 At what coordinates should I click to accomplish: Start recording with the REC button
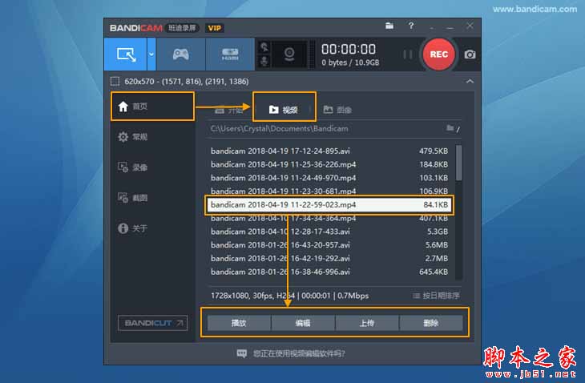coord(439,54)
